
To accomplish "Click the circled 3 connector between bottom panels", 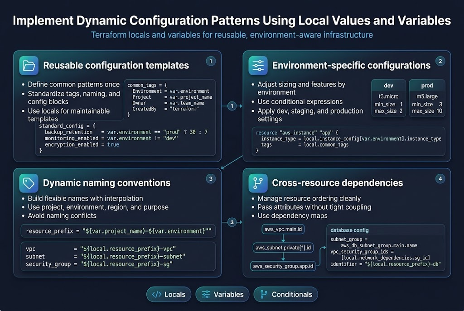I will point(232,222).
